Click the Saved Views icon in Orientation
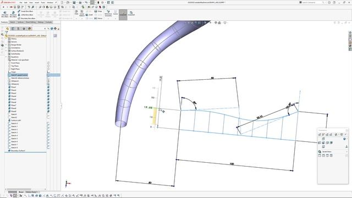 (x=320, y=152)
